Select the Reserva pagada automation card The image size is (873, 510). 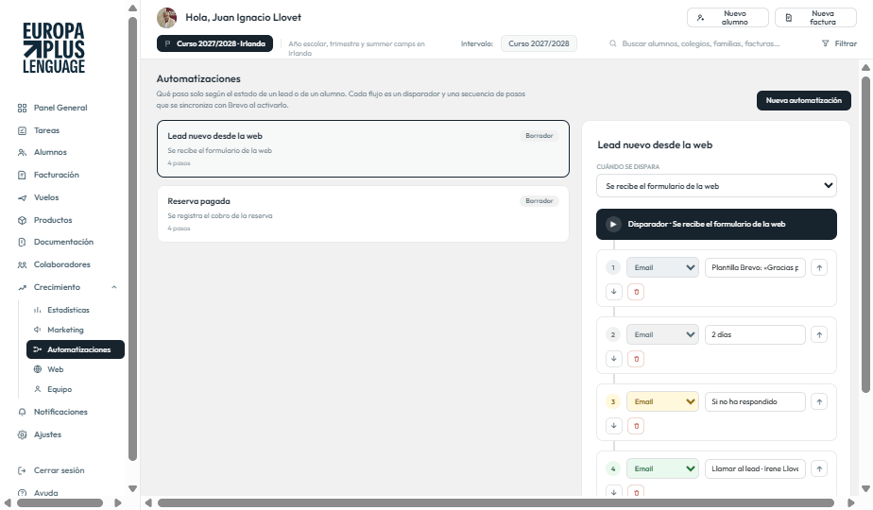click(363, 213)
